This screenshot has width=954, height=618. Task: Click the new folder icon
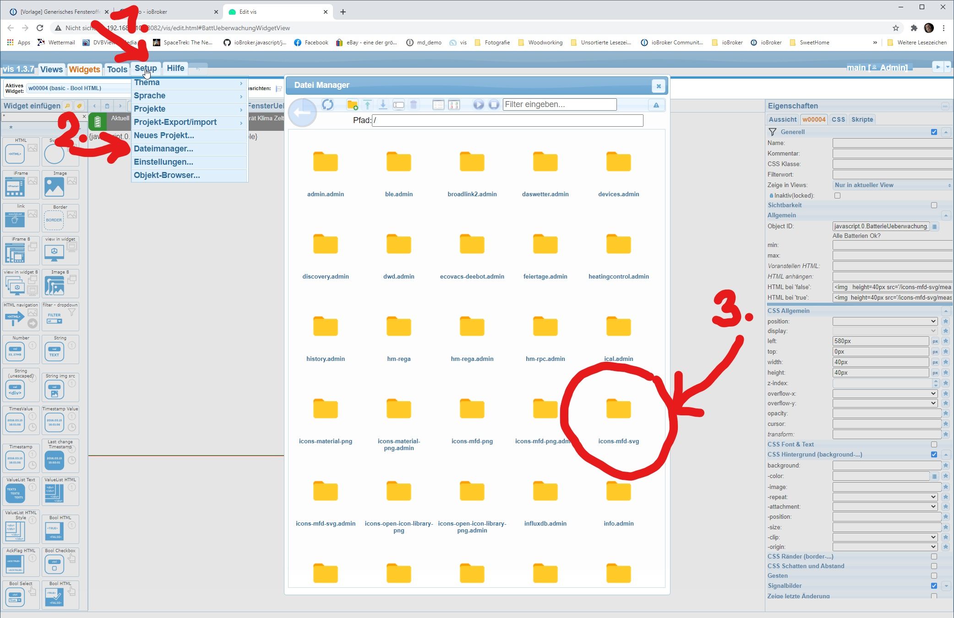coord(352,105)
